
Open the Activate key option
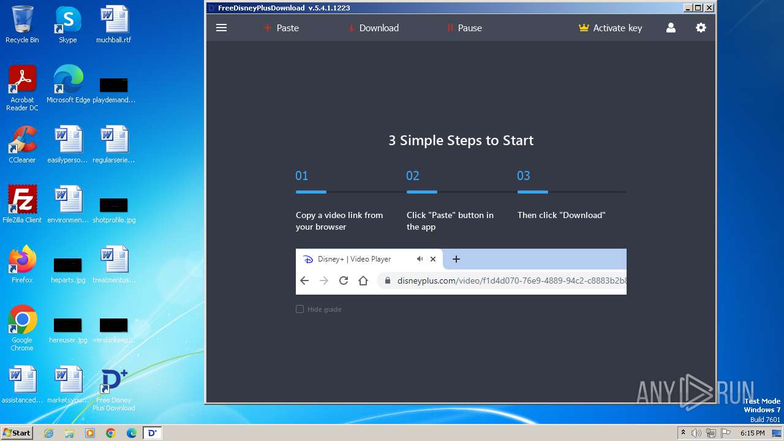click(611, 28)
